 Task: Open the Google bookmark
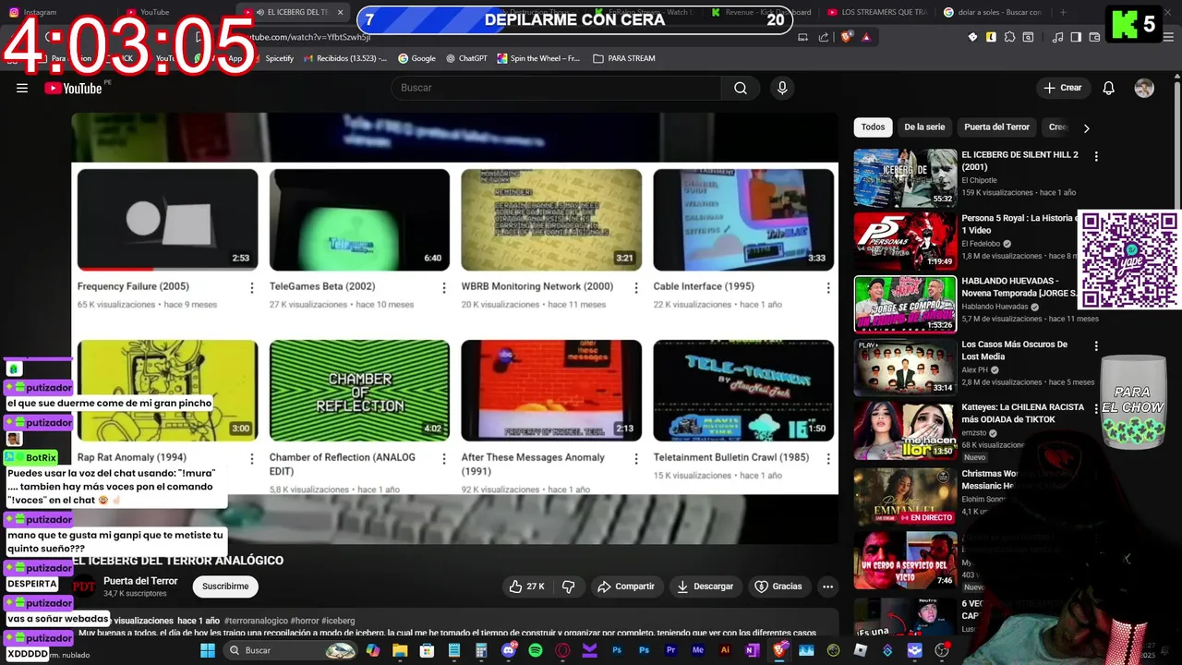tap(416, 58)
